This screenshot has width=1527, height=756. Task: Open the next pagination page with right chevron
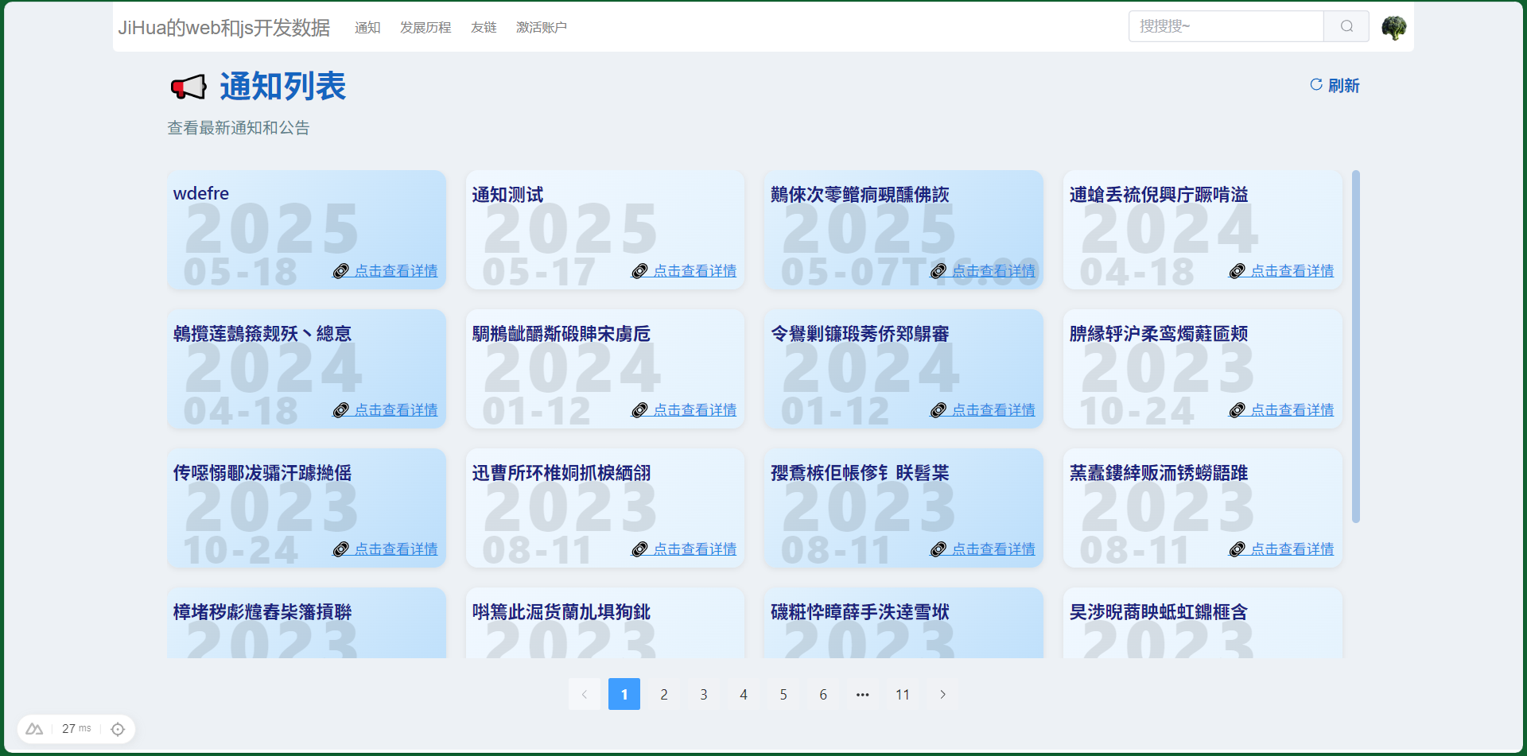pyautogui.click(x=942, y=693)
